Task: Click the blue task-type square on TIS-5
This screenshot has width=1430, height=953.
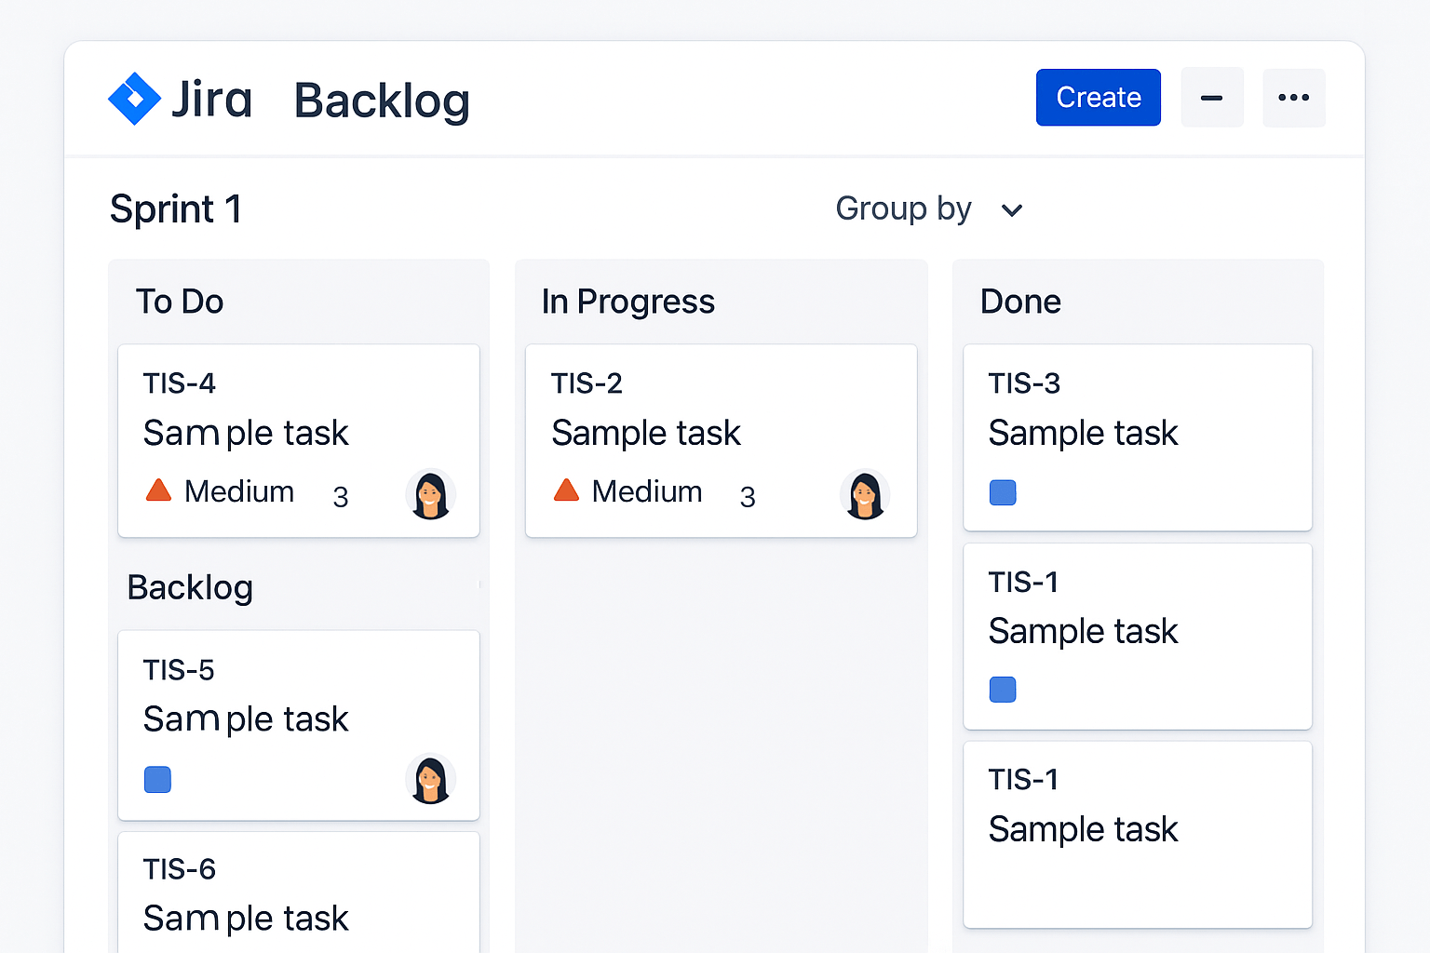Action: click(158, 780)
